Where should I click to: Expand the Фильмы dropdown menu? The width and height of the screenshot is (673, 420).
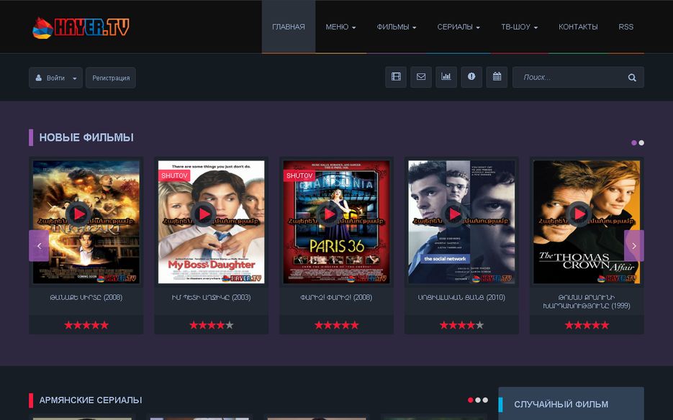tap(397, 27)
